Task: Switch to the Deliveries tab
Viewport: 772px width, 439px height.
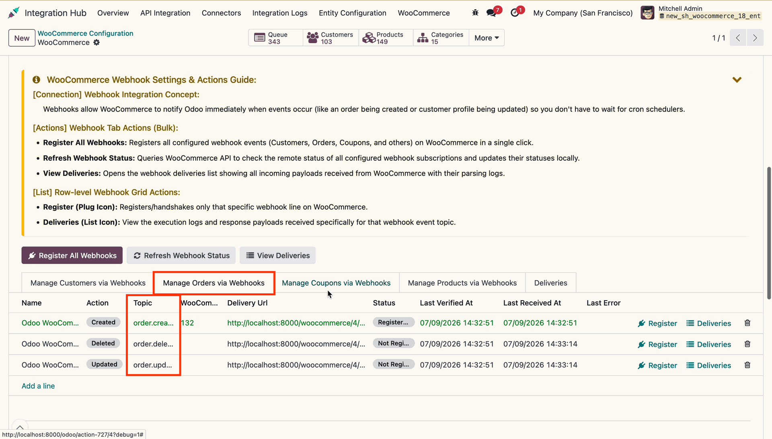Action: click(550, 283)
